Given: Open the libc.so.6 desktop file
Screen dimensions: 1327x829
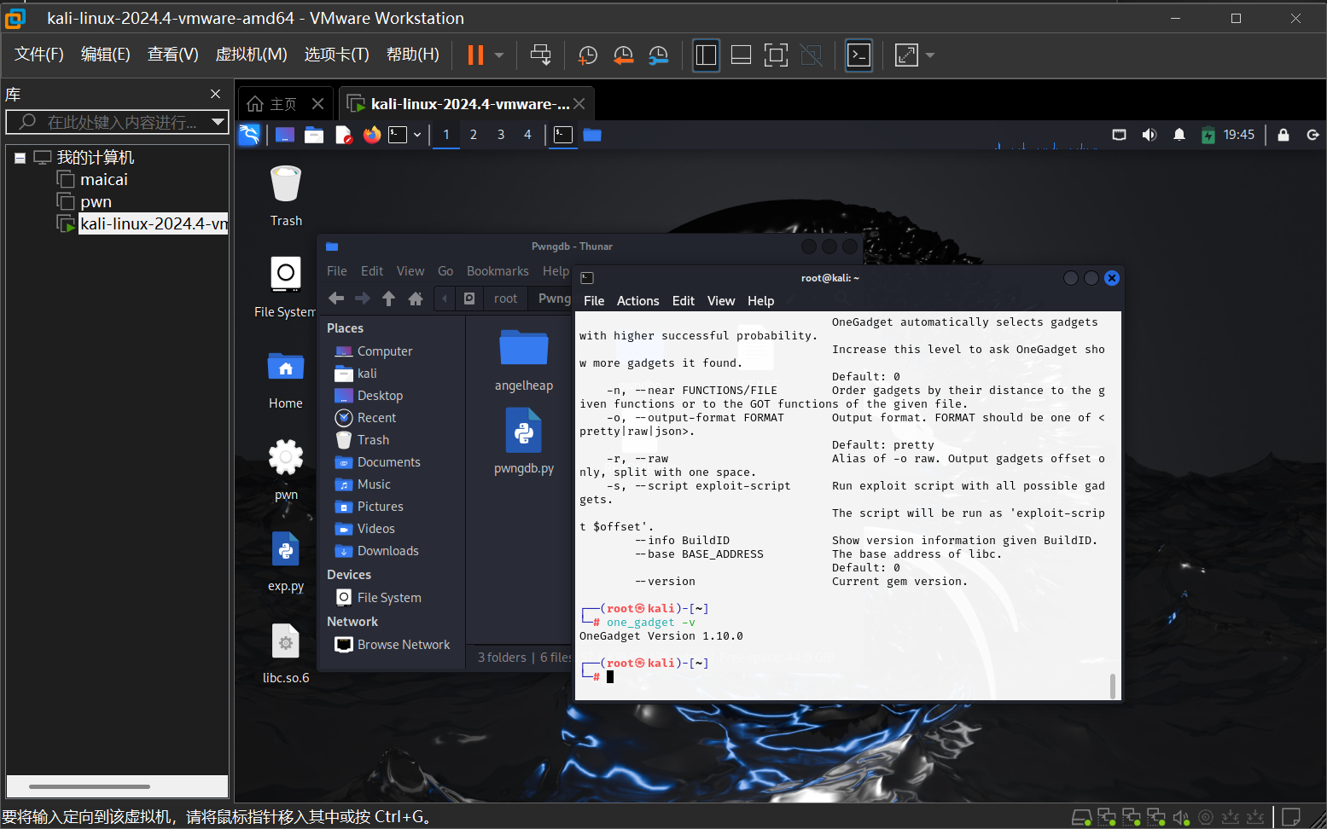Looking at the screenshot, I should coord(286,653).
